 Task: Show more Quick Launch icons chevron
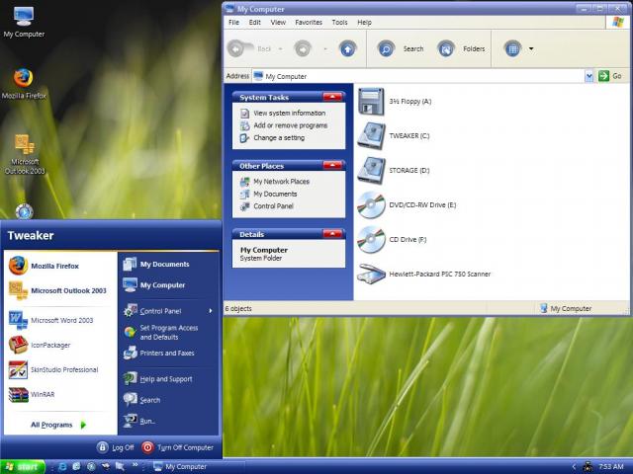135,465
